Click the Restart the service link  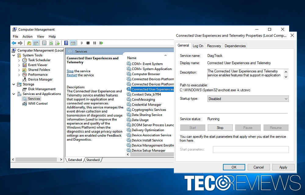[72, 75]
